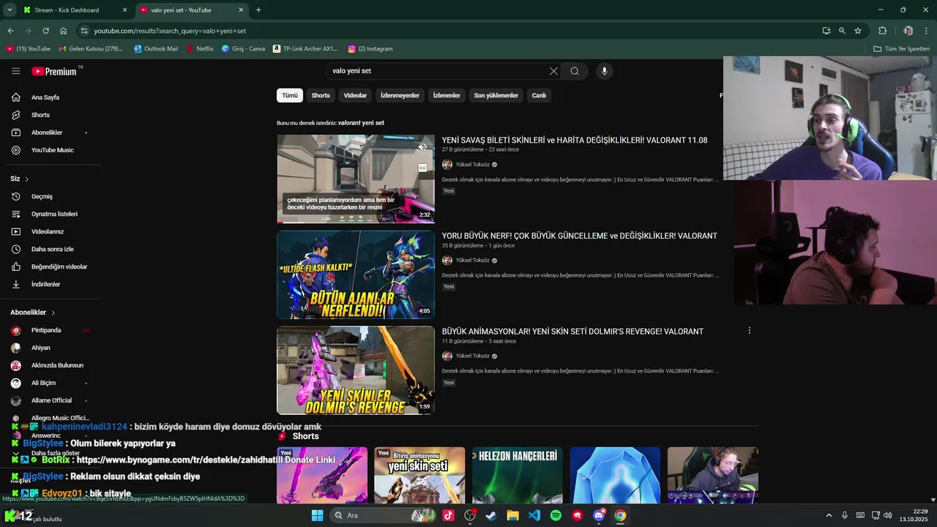Expand the Siz section chevron
Screen dimensions: 937x527
coord(27,179)
